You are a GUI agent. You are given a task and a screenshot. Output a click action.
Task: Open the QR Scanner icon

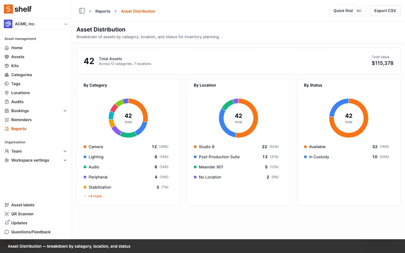[x=7, y=214]
